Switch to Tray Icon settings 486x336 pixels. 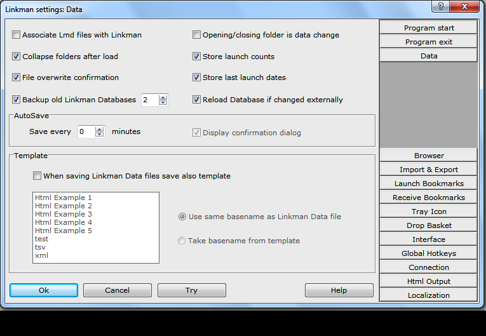(x=429, y=212)
